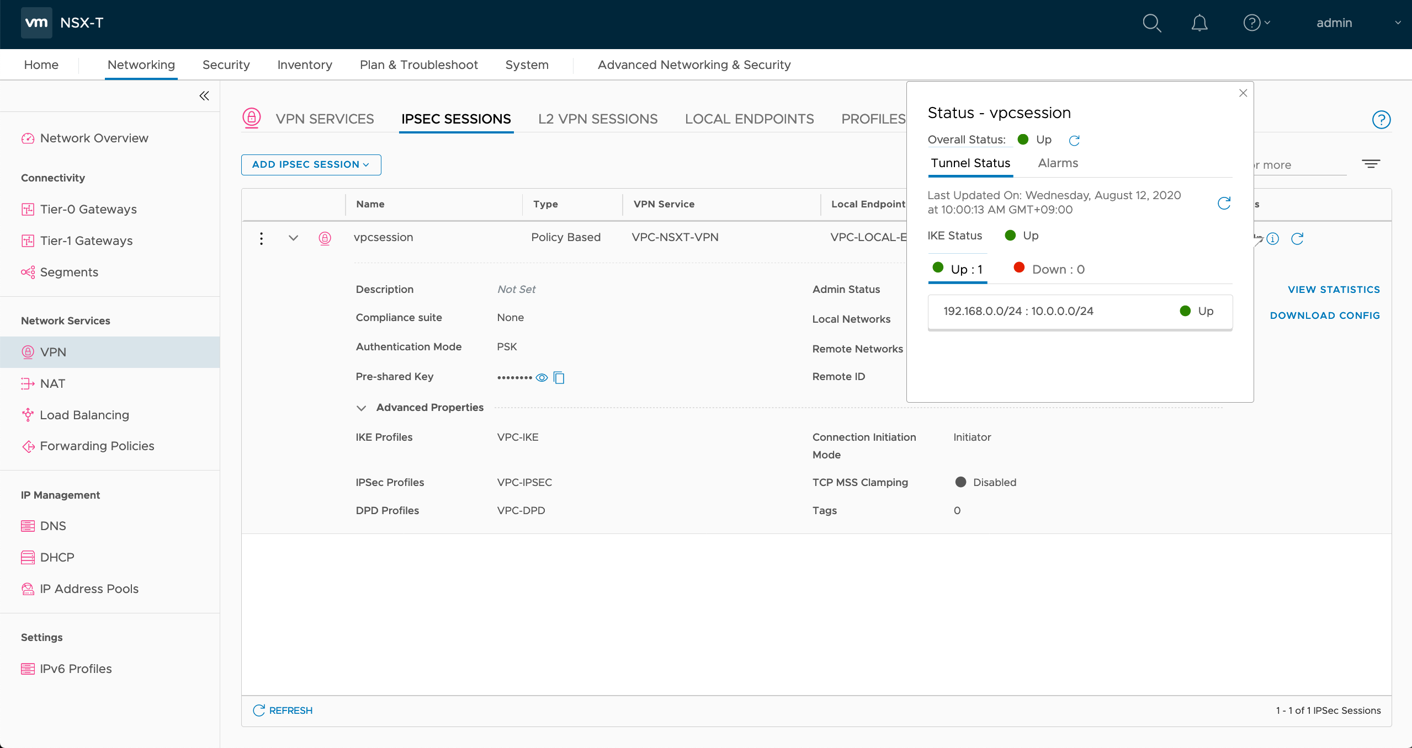Refresh the Last Updated On timestamp

[x=1224, y=203]
